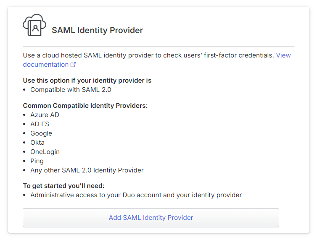This screenshot has height=240, width=317.
Task: Click the Administrative access requirement text
Action: [136, 195]
